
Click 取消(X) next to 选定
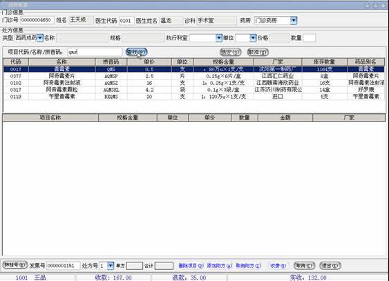pyautogui.click(x=258, y=52)
